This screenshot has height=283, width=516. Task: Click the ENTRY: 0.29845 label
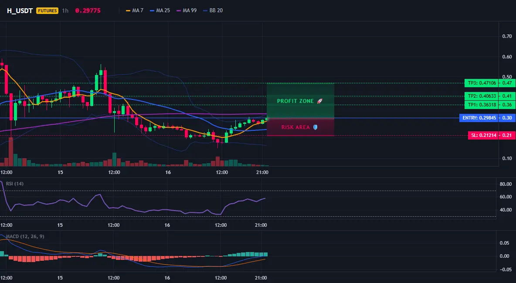click(x=479, y=118)
